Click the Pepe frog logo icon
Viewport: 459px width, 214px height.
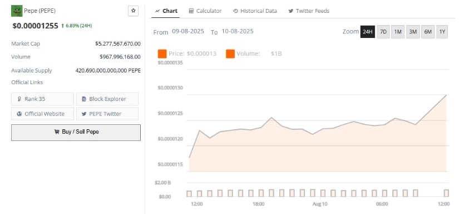tap(17, 11)
